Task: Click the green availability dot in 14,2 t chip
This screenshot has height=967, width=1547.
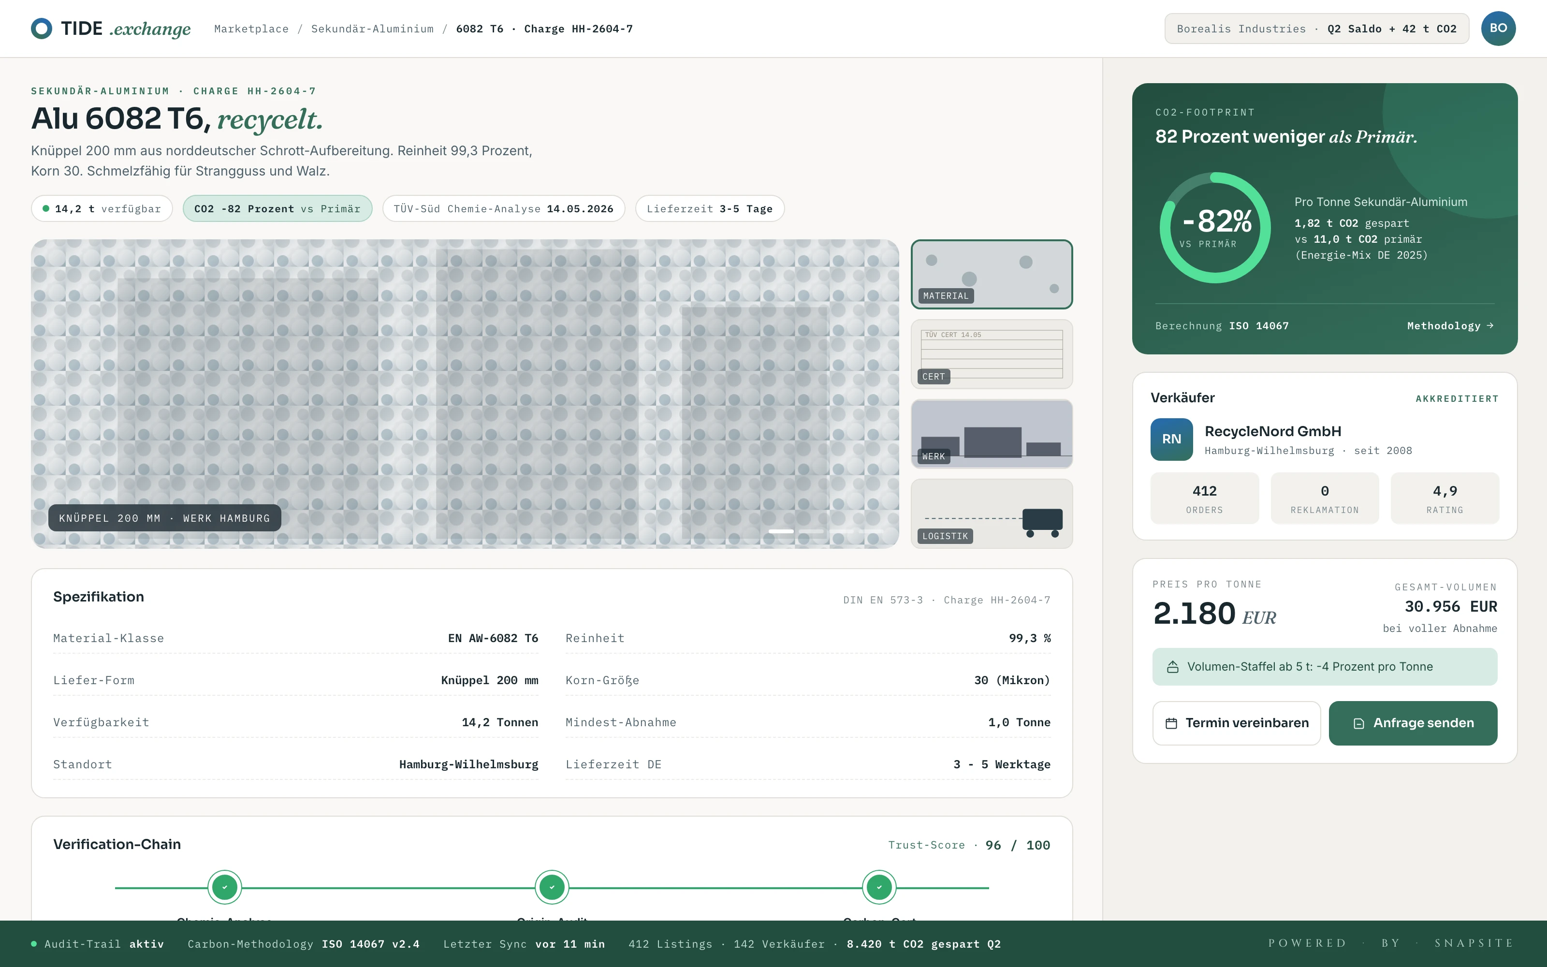Action: coord(46,208)
